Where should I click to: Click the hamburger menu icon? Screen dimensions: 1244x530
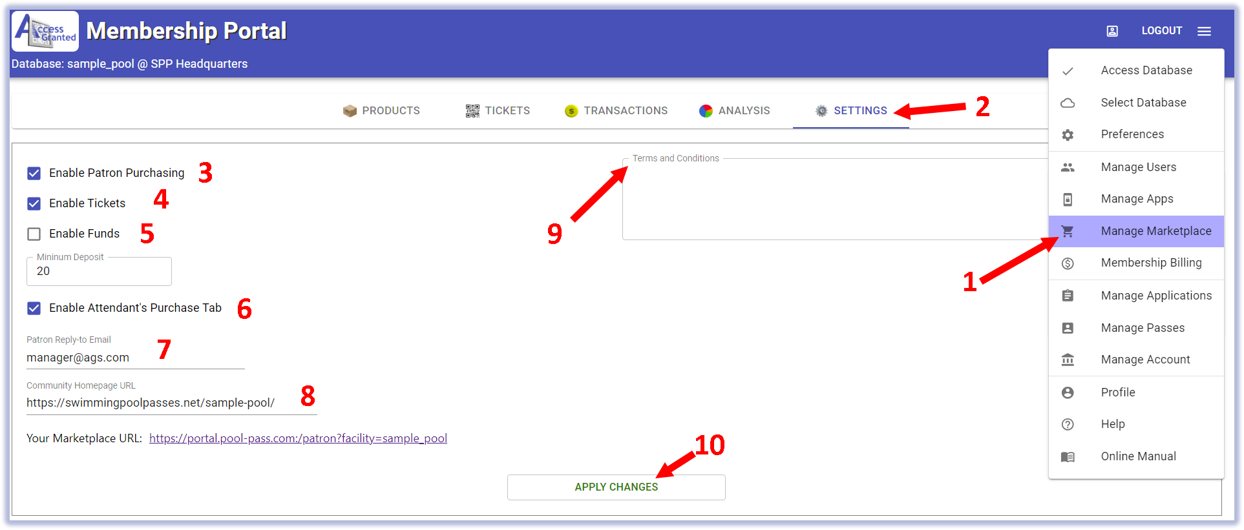[1203, 31]
